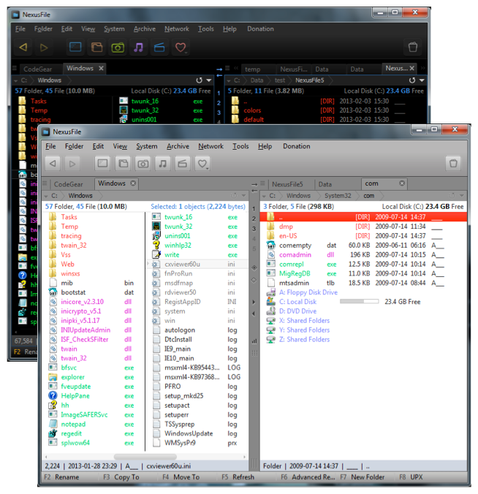
Task: Close the com tab in front window
Action: [x=402, y=183]
